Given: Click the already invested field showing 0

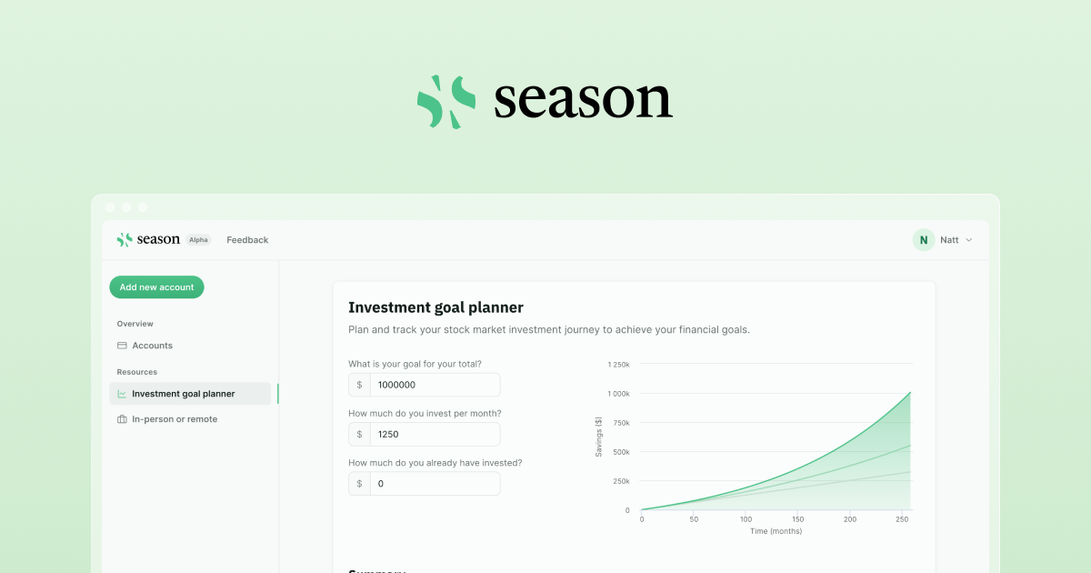Looking at the screenshot, I should 435,483.
